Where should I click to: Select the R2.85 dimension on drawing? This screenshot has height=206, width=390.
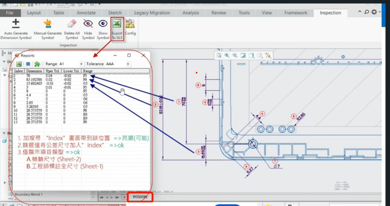coord(301,117)
